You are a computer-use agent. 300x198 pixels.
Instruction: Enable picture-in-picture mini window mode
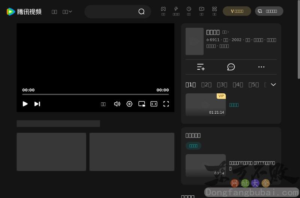point(142,104)
